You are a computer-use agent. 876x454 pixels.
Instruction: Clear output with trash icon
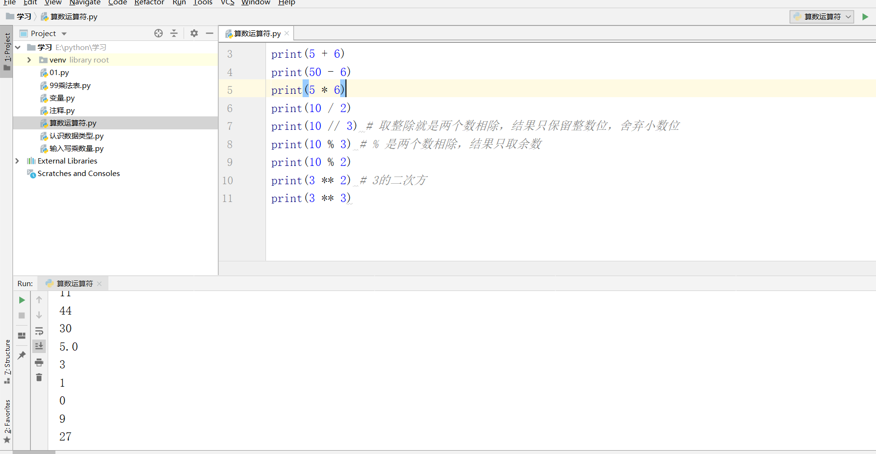tap(39, 378)
